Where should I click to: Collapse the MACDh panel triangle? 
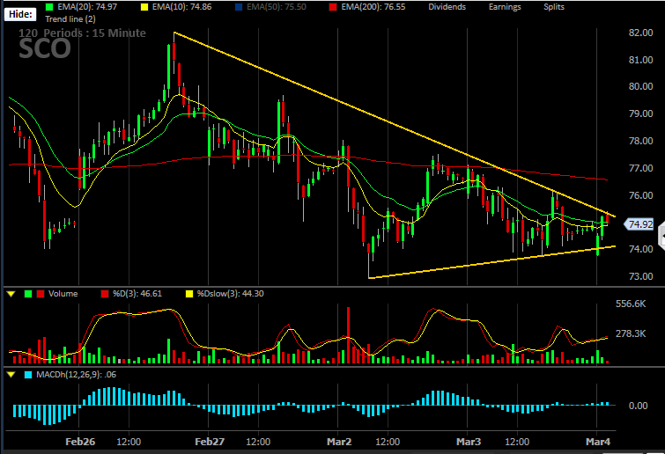(11, 375)
